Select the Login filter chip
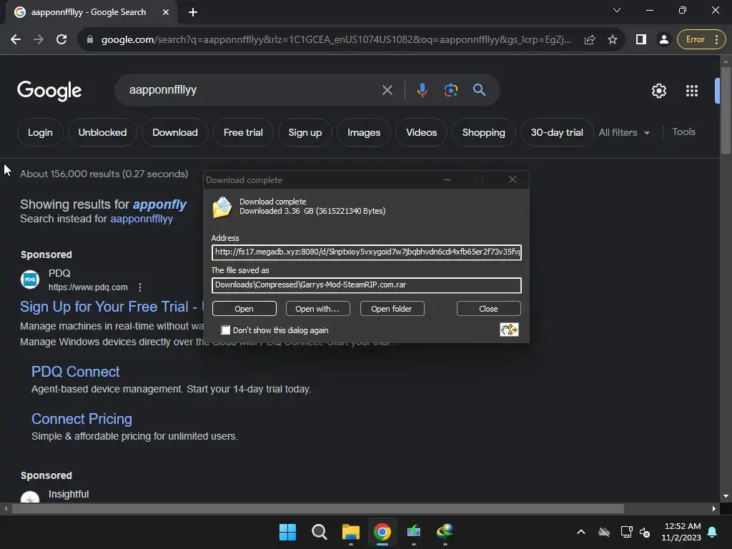732x549 pixels. point(40,132)
